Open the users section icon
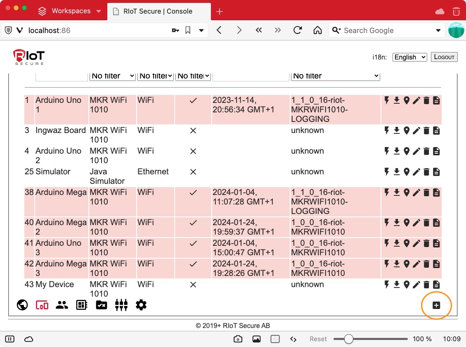 (62, 305)
